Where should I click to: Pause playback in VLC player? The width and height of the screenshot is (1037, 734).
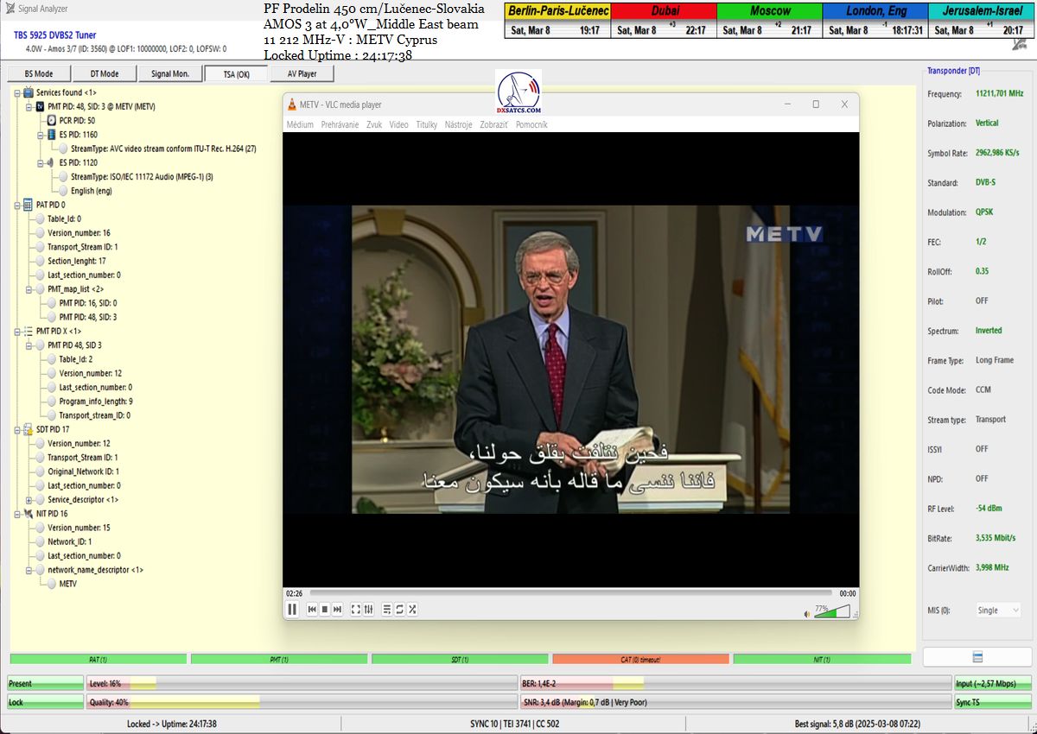(292, 610)
